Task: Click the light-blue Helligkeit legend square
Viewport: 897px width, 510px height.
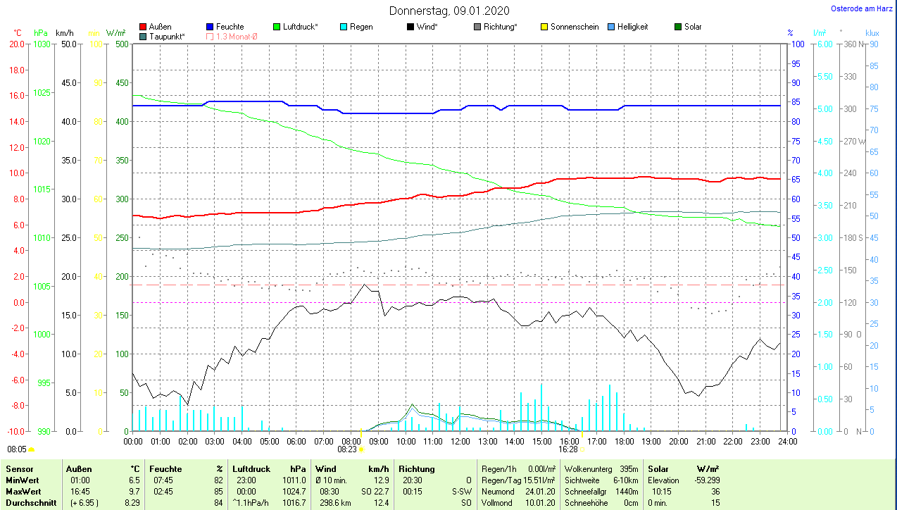Action: [611, 27]
